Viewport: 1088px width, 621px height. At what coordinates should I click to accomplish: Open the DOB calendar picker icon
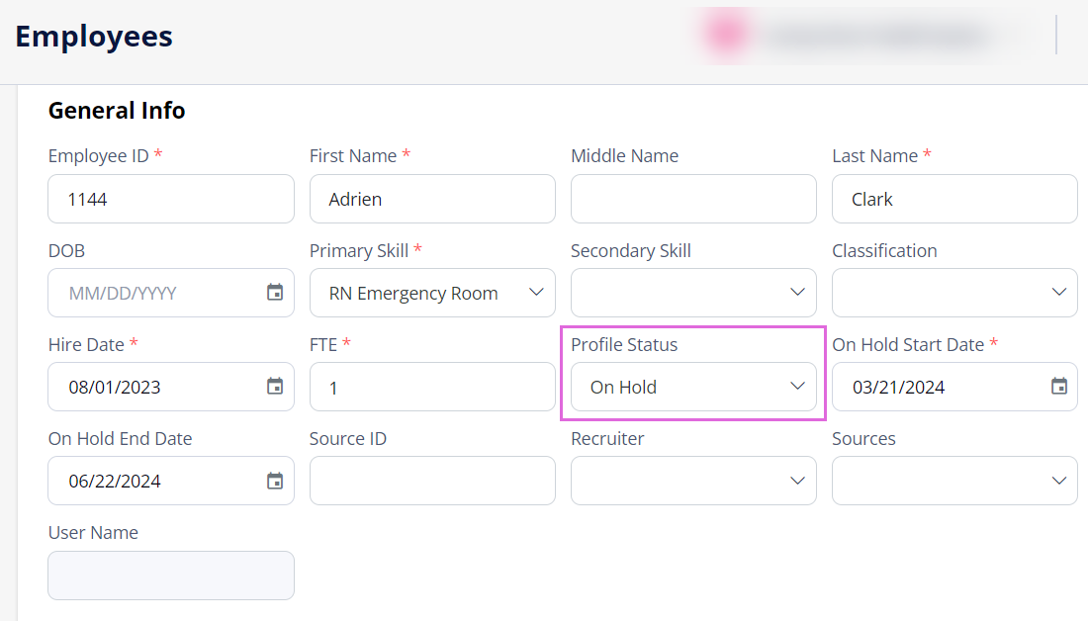click(x=275, y=292)
